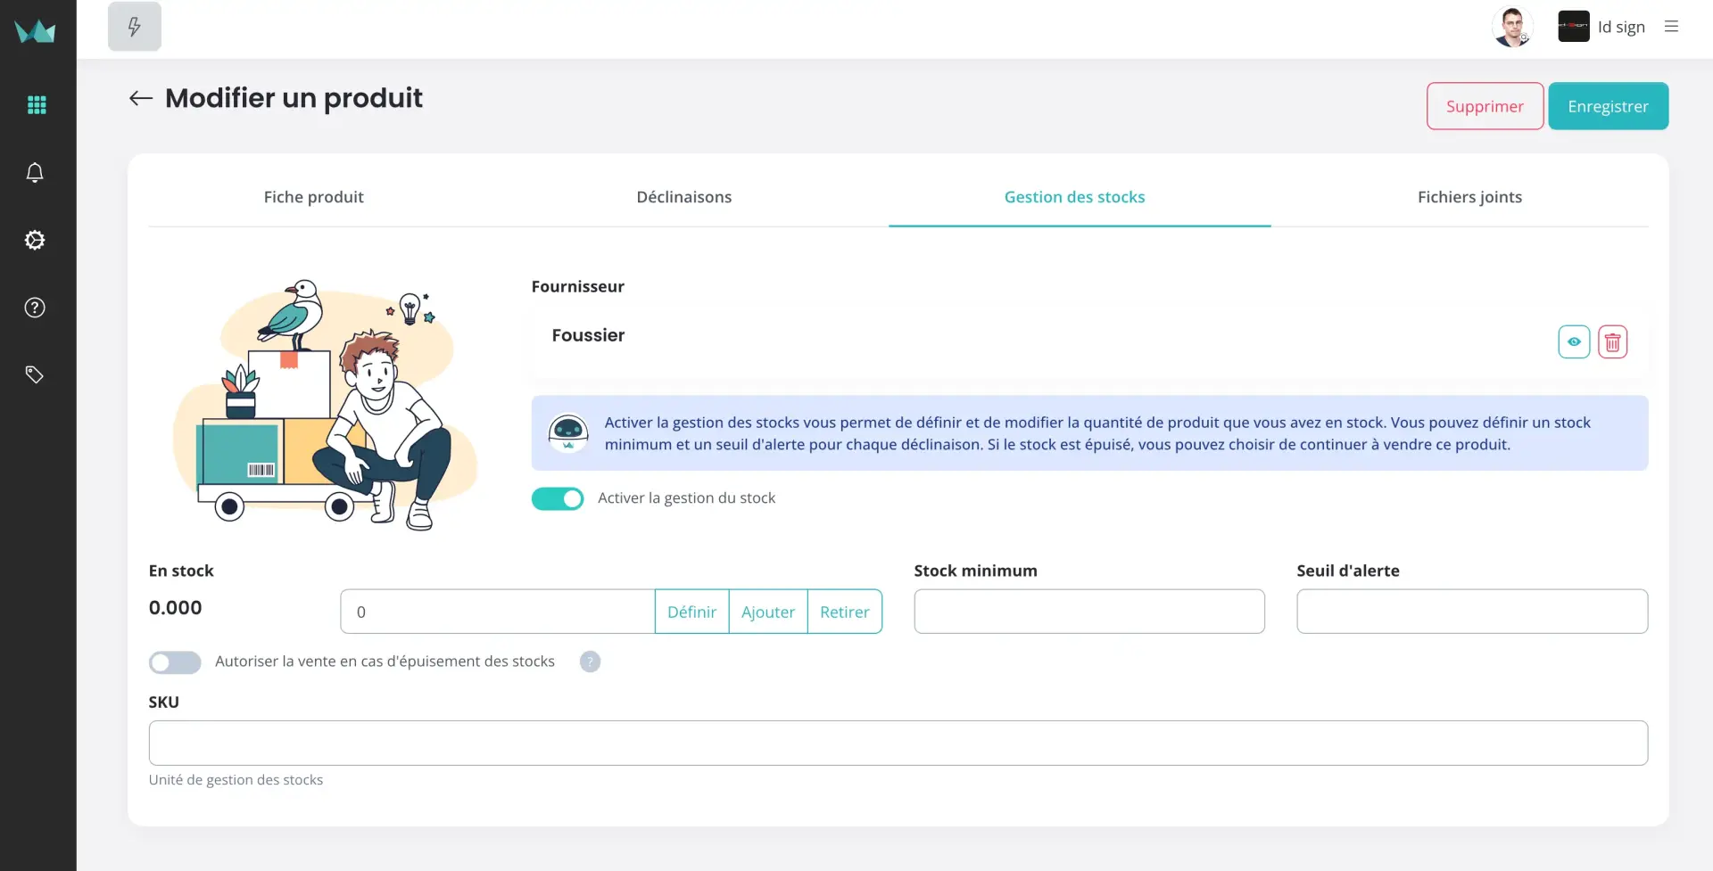Click the Enregistrer button
The width and height of the screenshot is (1713, 871).
click(x=1608, y=106)
